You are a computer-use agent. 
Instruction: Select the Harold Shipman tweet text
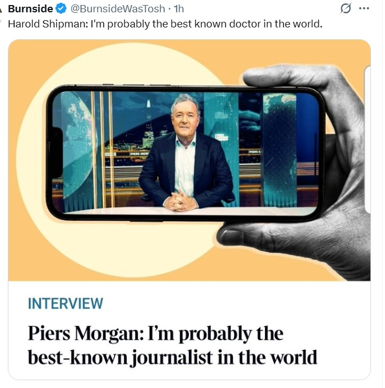pos(165,24)
